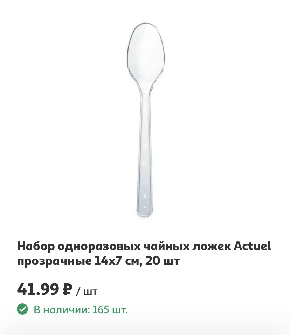This screenshot has width=290, height=335.
Task: Click the ruble currency symbol
Action: [x=67, y=289]
